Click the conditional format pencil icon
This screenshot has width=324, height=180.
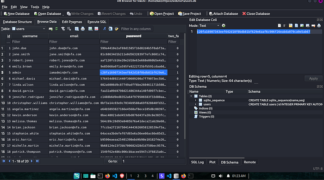point(117,29)
